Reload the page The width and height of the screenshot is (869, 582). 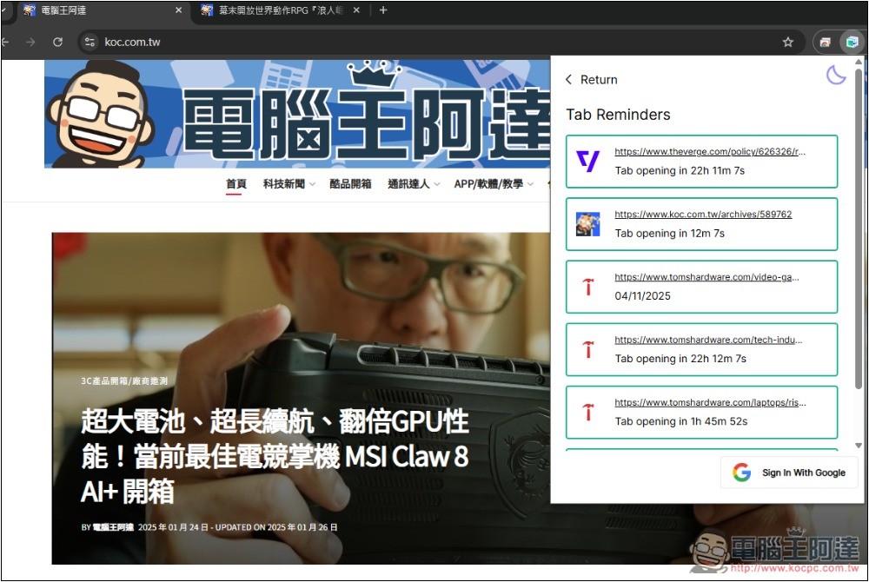coord(57,42)
